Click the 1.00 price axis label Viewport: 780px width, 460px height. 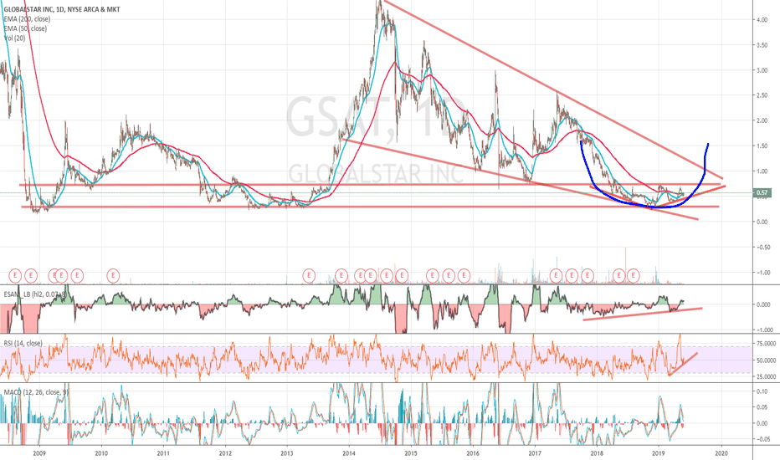(x=762, y=171)
